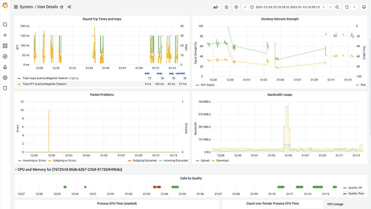Open the search dashboards icon in sidebar
Image resolution: width=371 pixels, height=209 pixels.
click(5, 25)
